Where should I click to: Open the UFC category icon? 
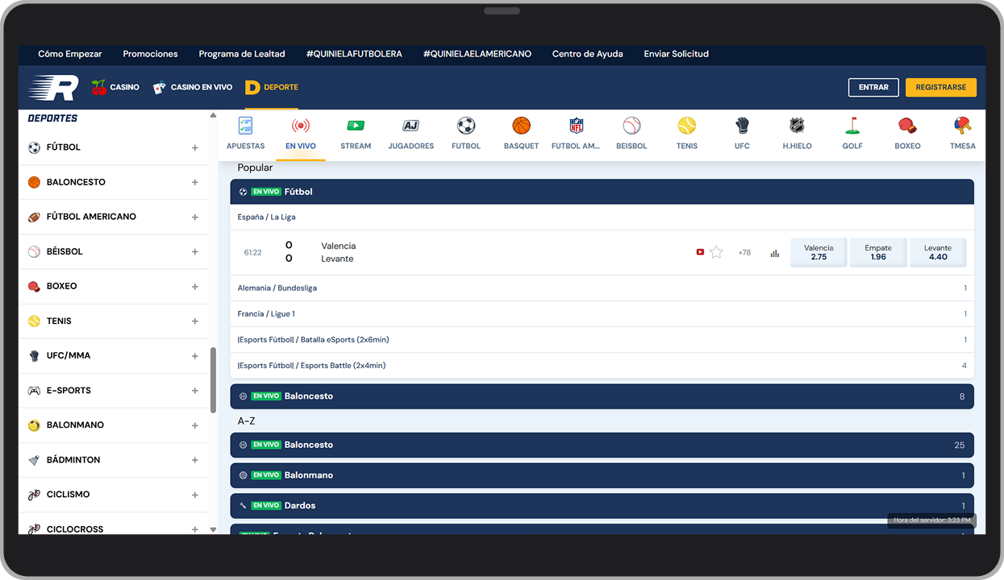742,133
